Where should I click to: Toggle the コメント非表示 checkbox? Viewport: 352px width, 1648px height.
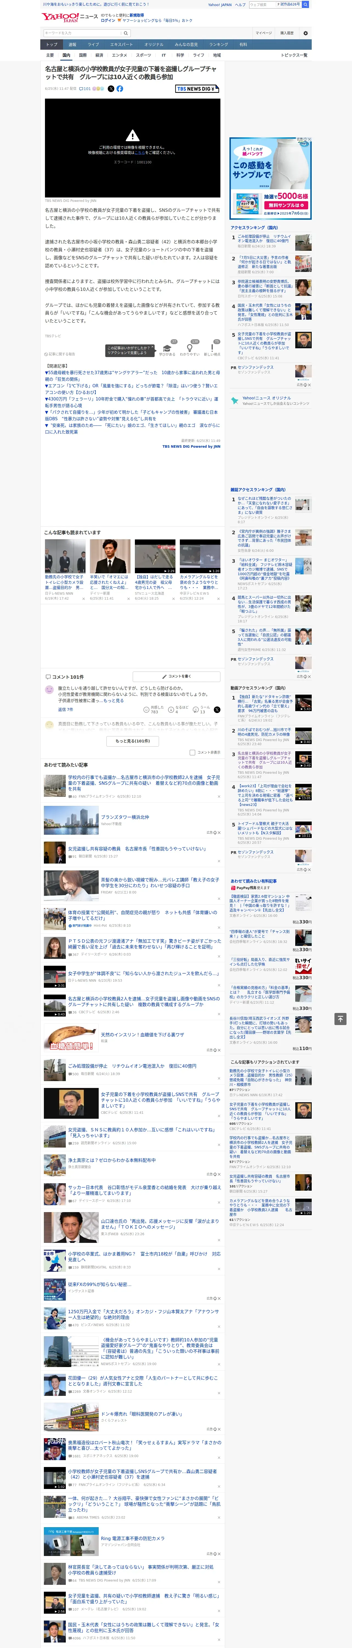pyautogui.click(x=192, y=752)
